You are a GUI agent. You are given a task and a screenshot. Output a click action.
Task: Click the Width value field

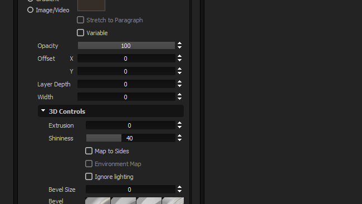[x=126, y=97]
